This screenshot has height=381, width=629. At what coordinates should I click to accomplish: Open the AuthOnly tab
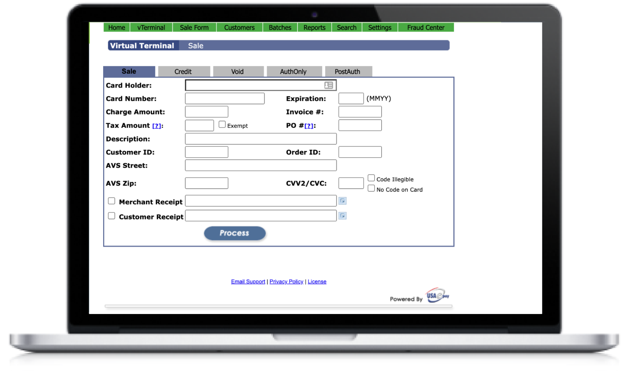pyautogui.click(x=294, y=71)
